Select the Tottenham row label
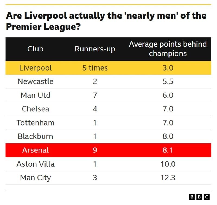 35,123
